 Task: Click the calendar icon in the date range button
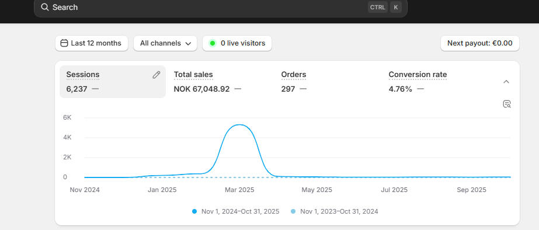[x=64, y=43]
